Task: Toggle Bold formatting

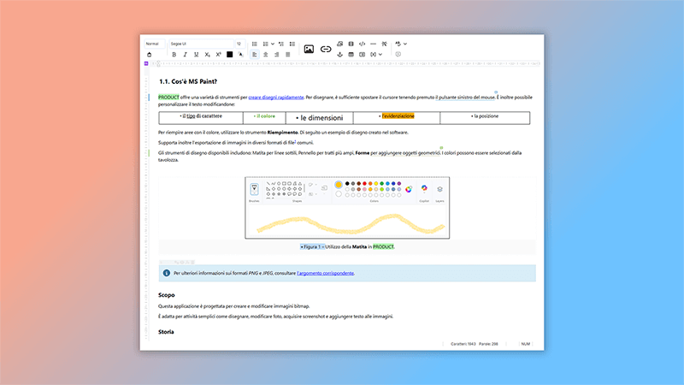Action: 174,55
